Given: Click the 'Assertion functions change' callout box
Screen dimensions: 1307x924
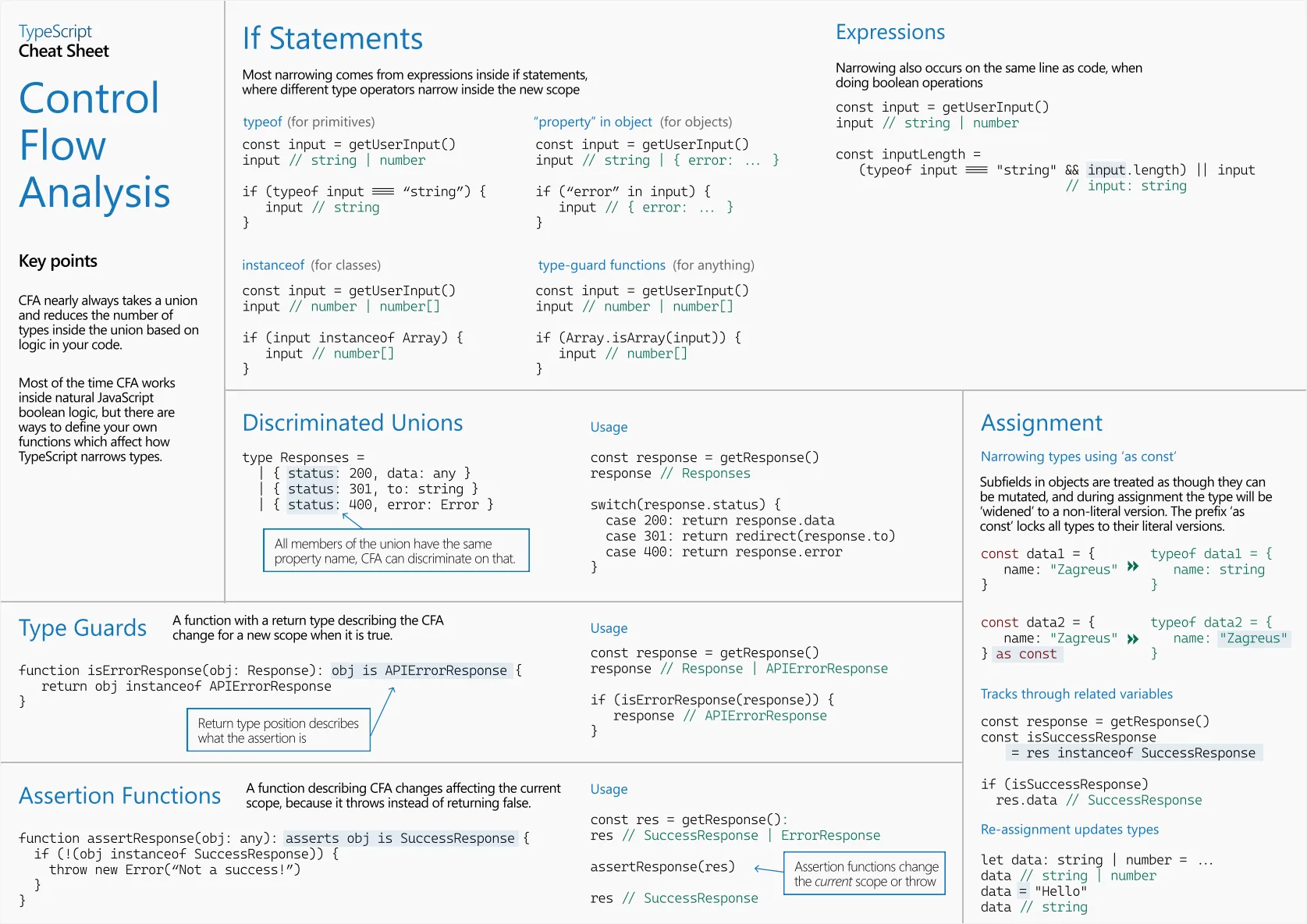Looking at the screenshot, I should tap(865, 874).
